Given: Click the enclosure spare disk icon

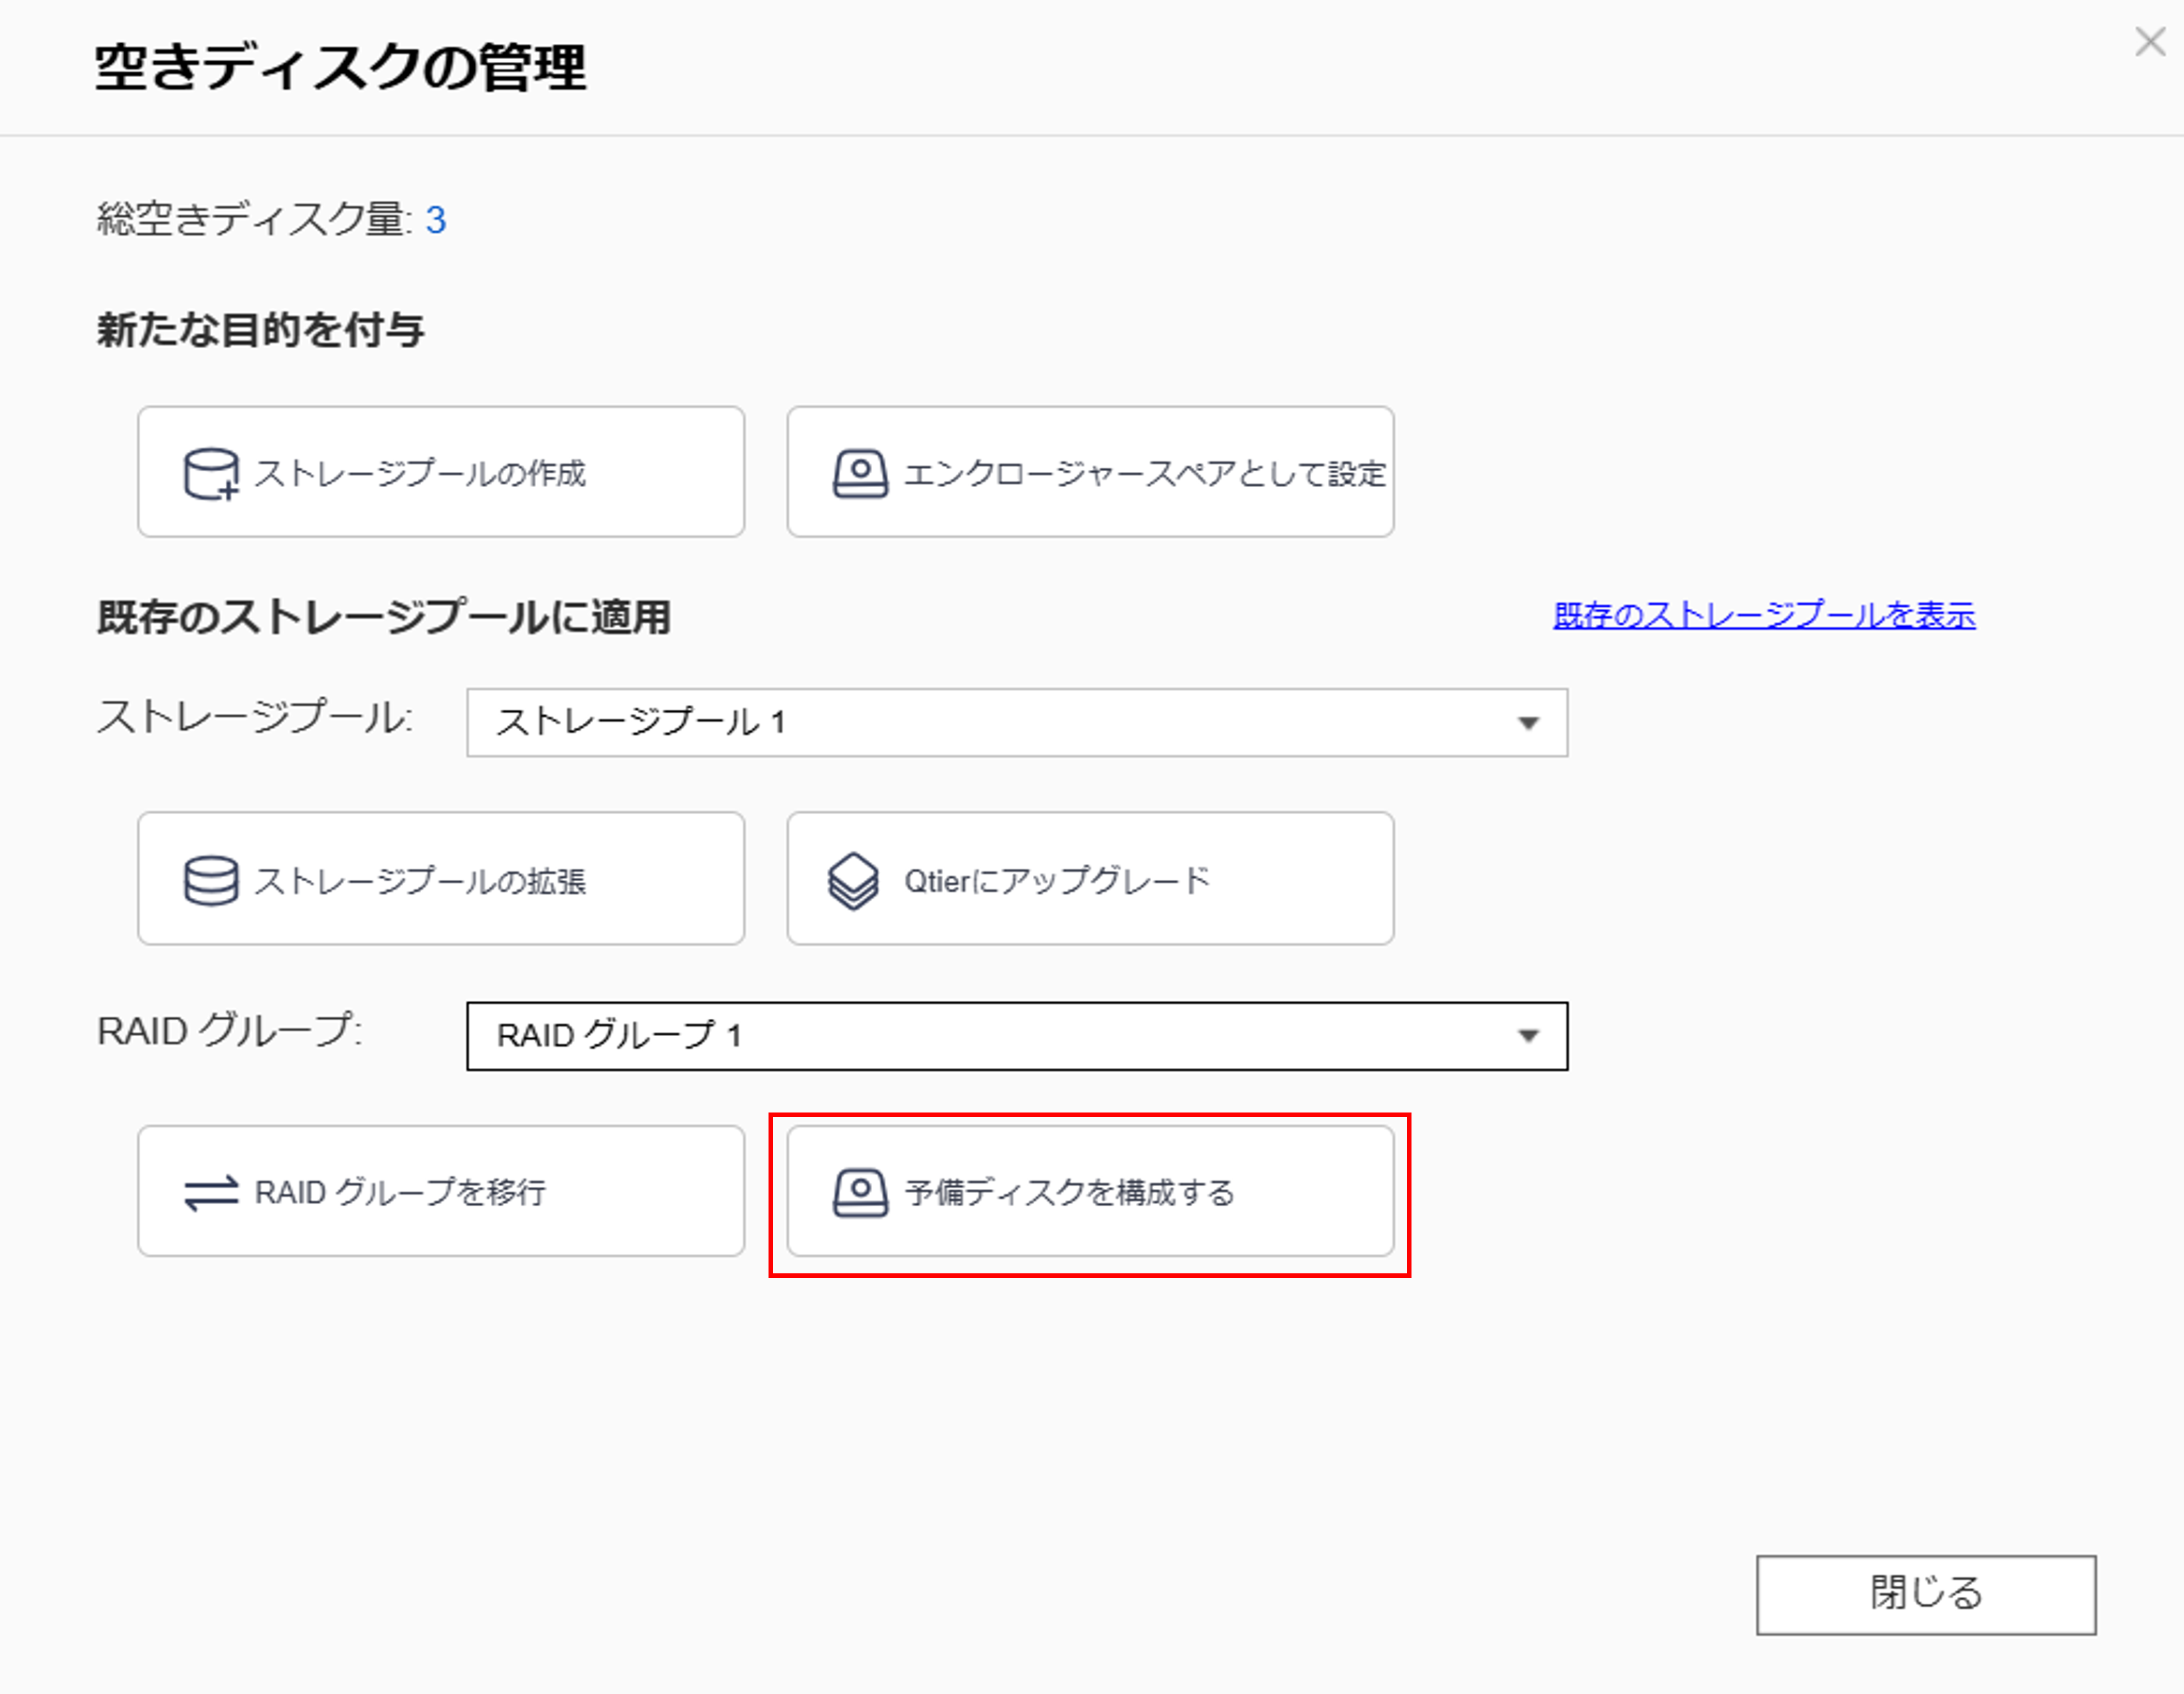Looking at the screenshot, I should (x=860, y=473).
